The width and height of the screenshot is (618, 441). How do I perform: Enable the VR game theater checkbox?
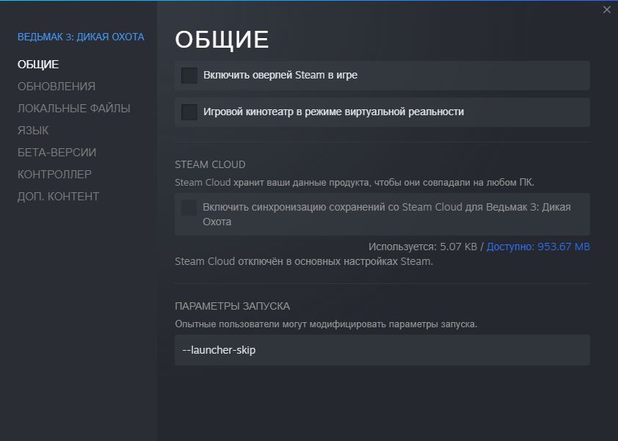point(189,112)
